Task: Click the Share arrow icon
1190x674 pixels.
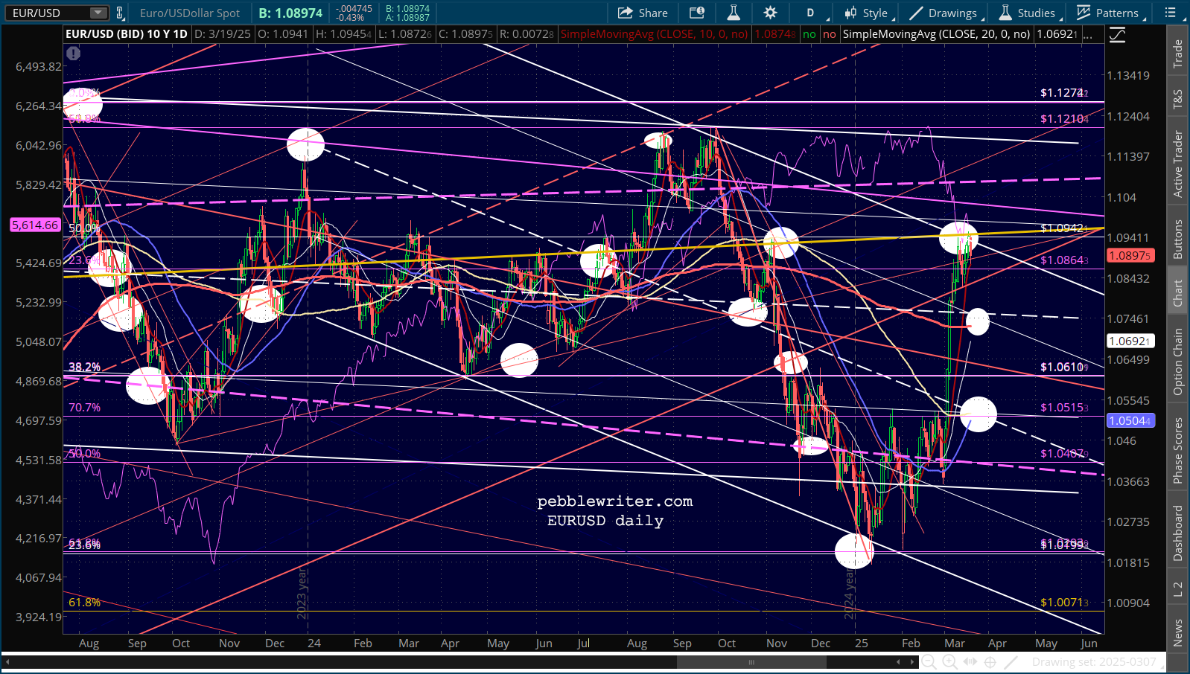Action: coord(625,13)
